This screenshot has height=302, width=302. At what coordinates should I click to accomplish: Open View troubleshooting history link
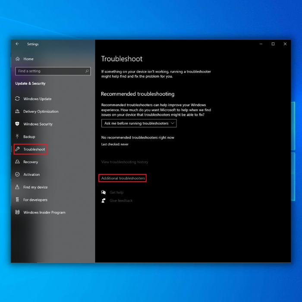125,162
